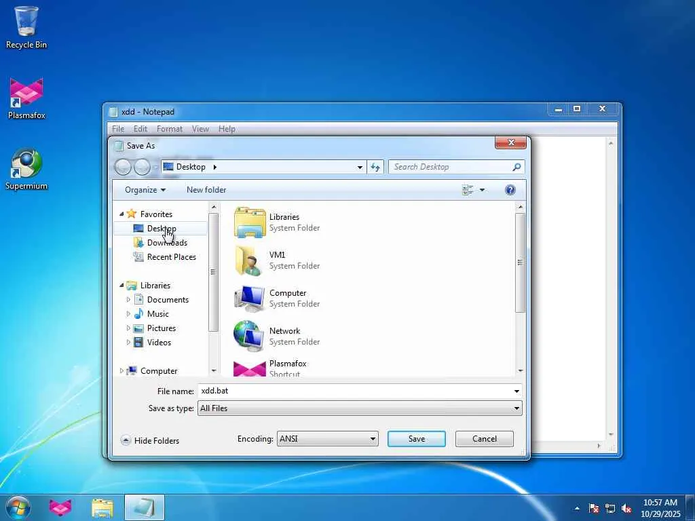Click the Change your view icon

coord(468,190)
